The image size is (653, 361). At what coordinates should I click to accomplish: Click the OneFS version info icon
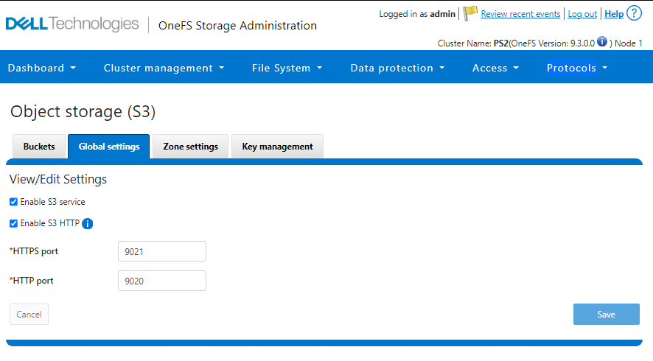coord(602,42)
